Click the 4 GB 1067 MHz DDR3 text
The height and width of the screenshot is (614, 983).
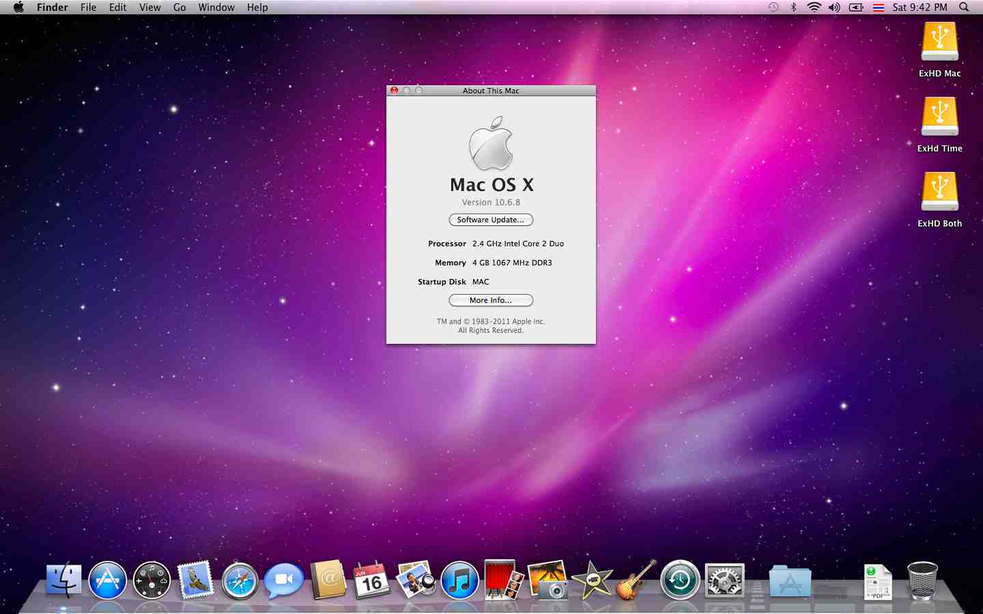(512, 263)
